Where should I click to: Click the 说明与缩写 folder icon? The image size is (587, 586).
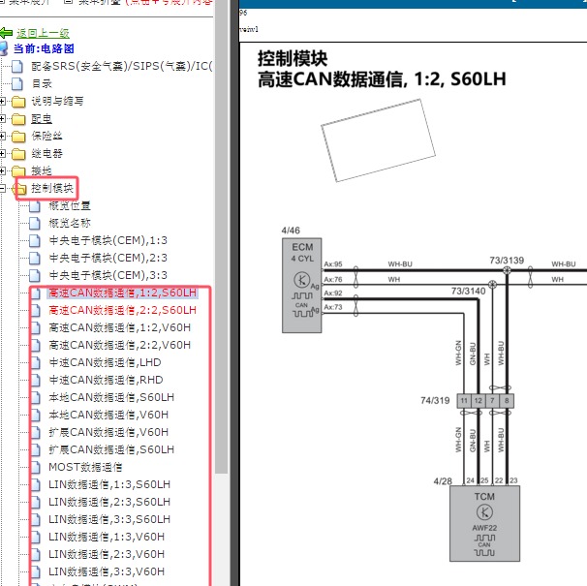point(17,101)
